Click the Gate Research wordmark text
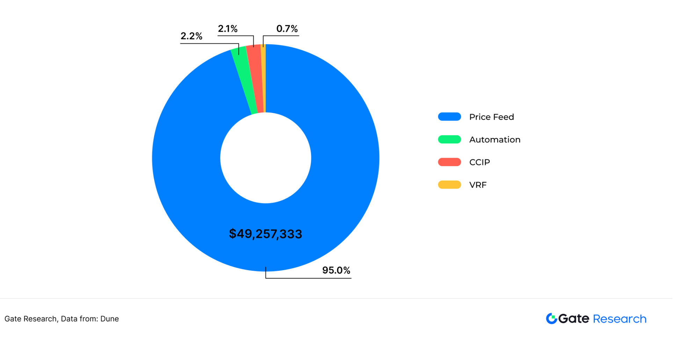Viewport: 673px width, 339px height. coord(602,319)
